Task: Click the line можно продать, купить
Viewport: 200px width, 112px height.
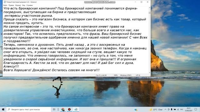Action: click(24, 23)
